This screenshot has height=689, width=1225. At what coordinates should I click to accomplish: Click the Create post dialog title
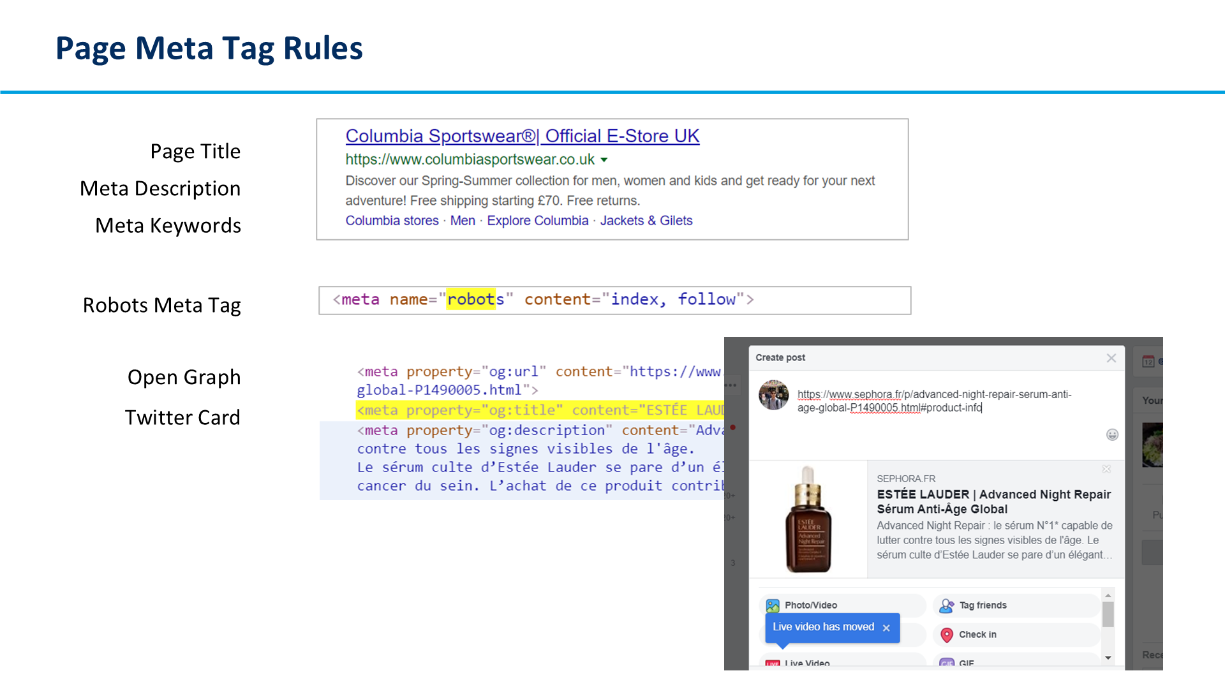780,358
